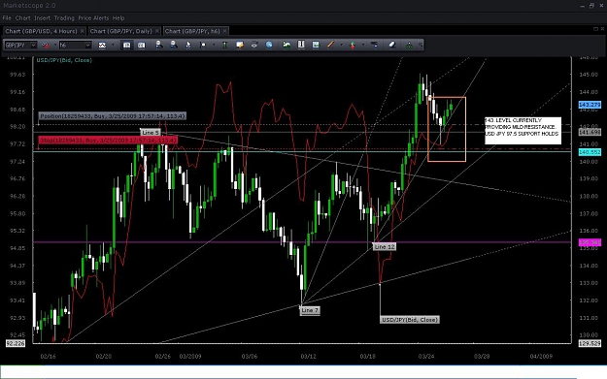The height and width of the screenshot is (379, 607).
Task: Click the red-green arrow order icon
Action: point(353,46)
